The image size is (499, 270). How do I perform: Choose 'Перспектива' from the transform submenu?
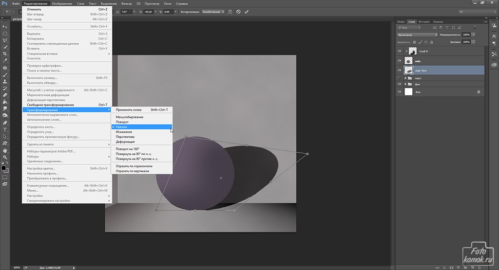pyautogui.click(x=125, y=137)
